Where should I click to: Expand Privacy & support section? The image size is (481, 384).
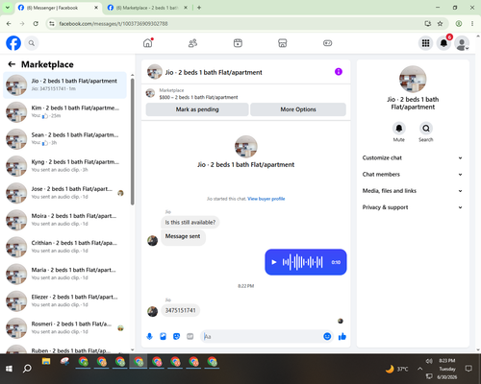(x=413, y=207)
